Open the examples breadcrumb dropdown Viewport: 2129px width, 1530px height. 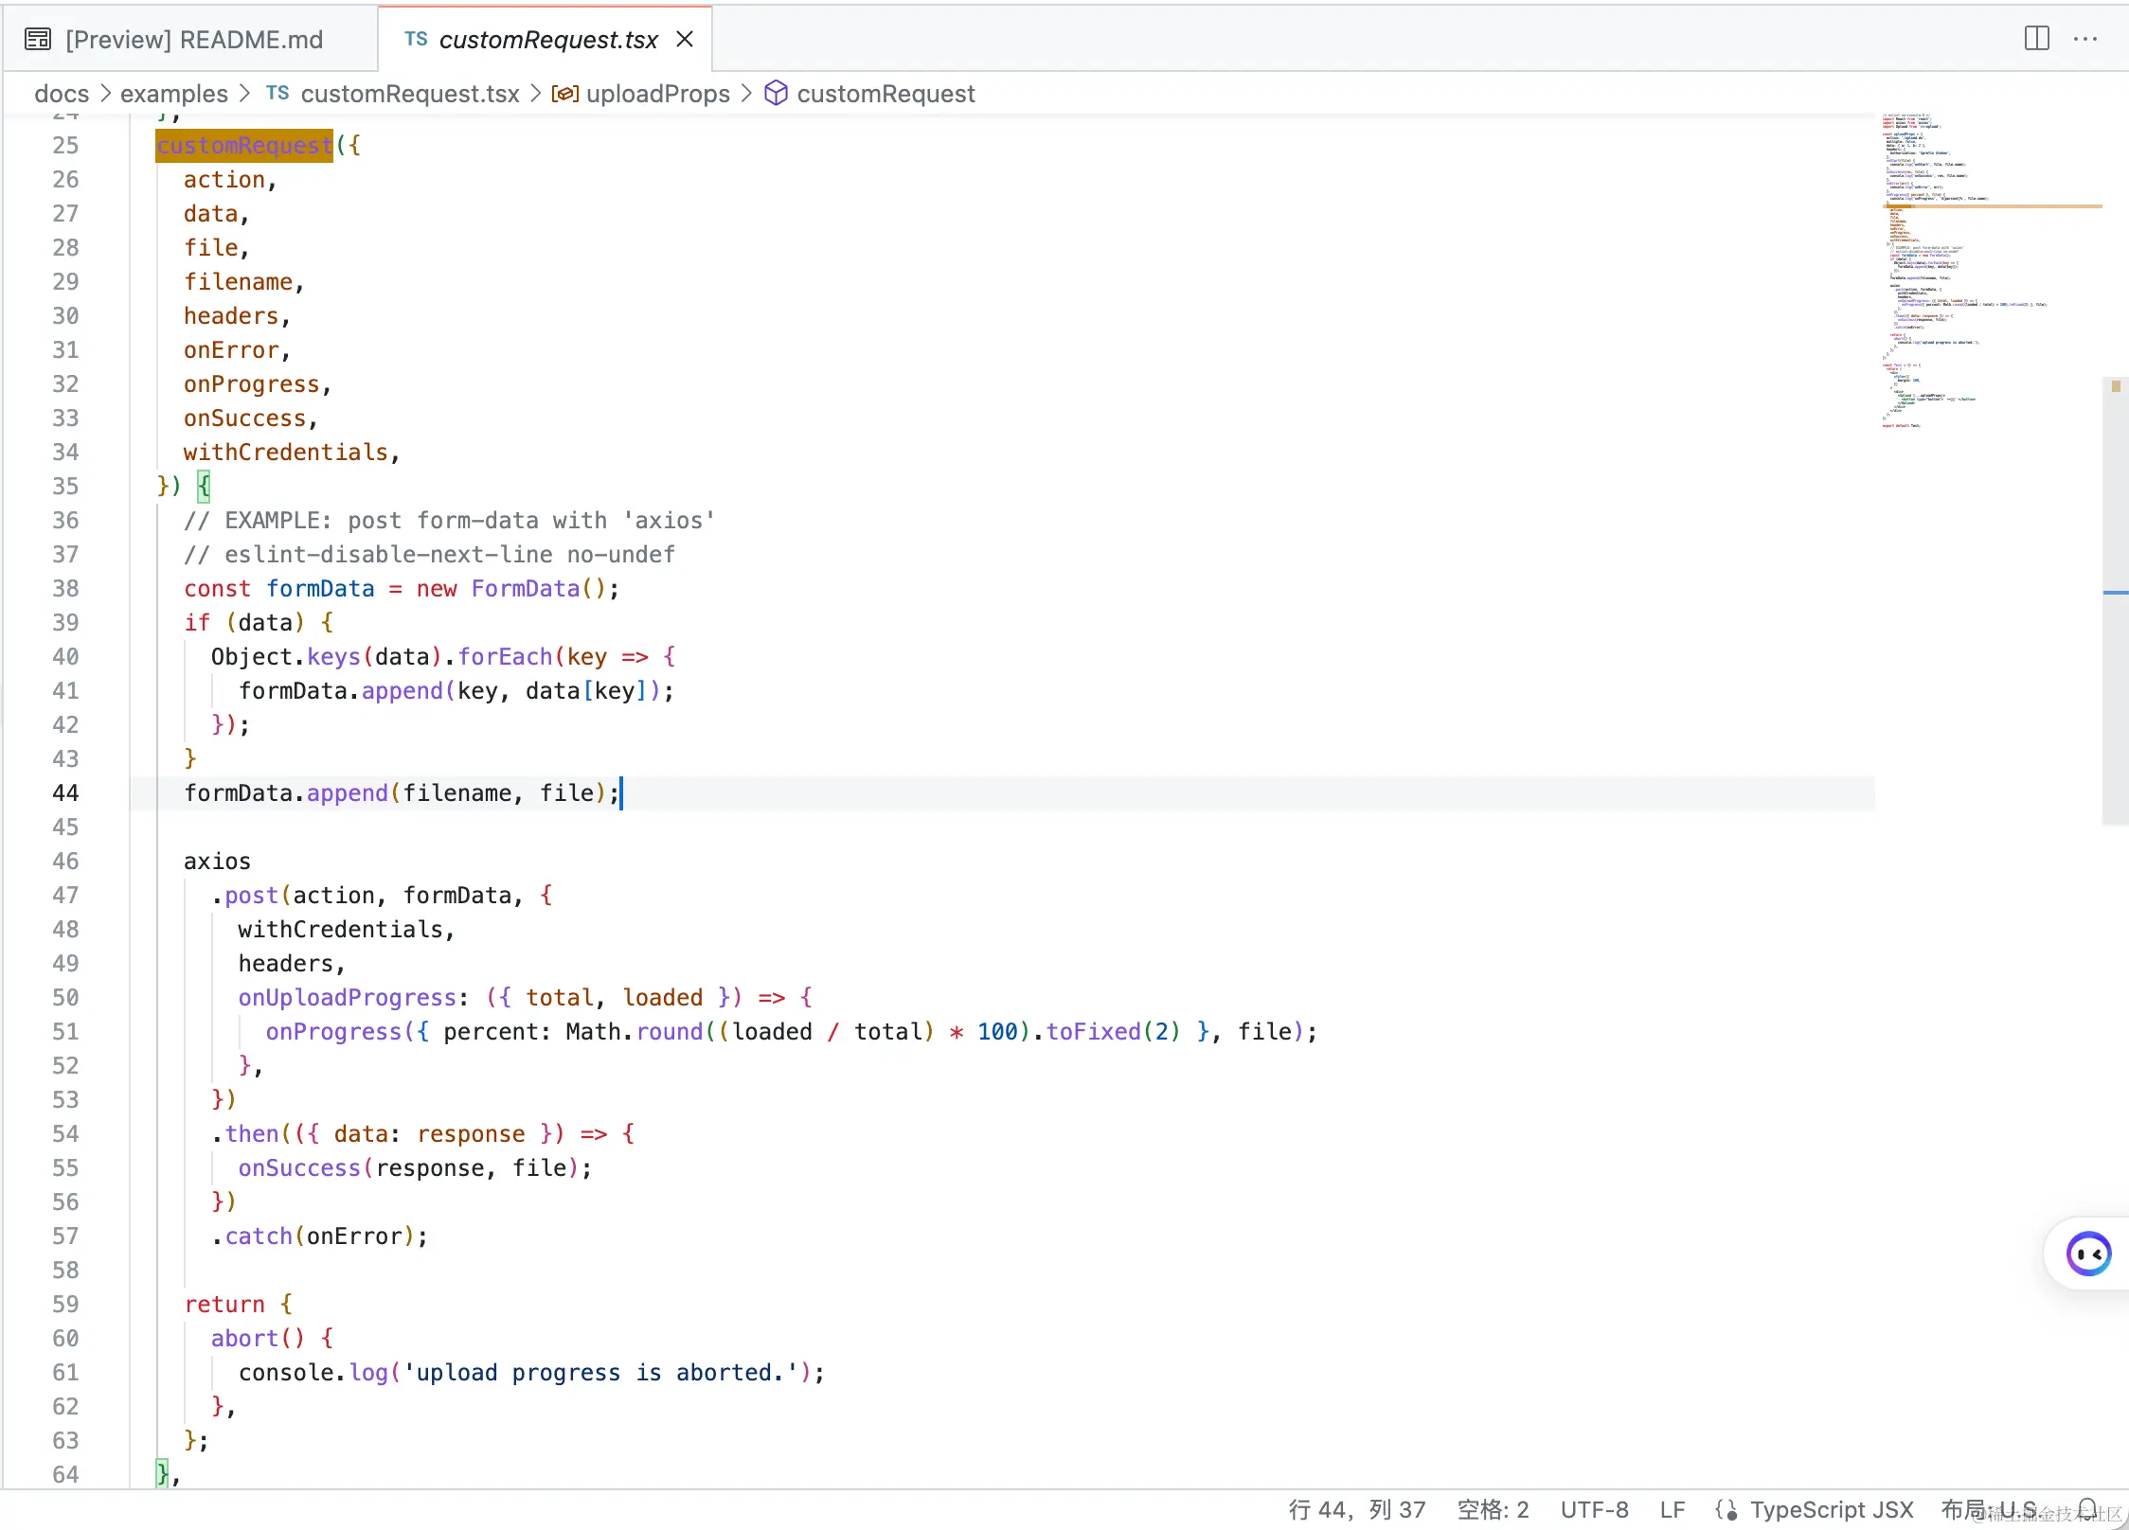coord(173,94)
